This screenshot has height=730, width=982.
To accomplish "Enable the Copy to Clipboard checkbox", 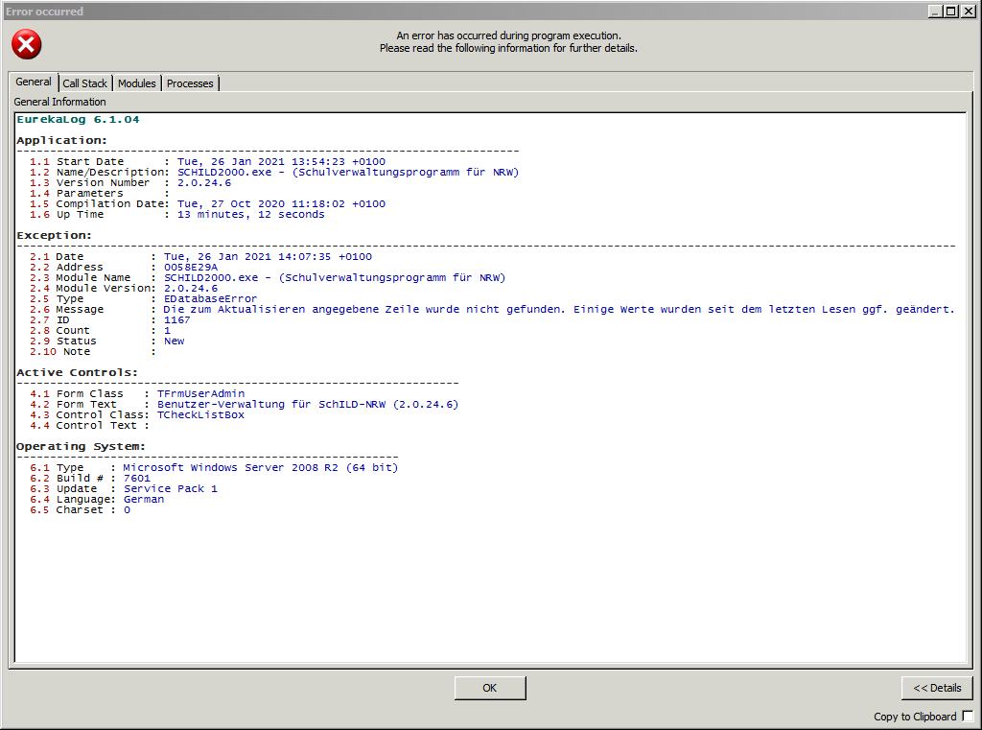I will click(x=968, y=717).
